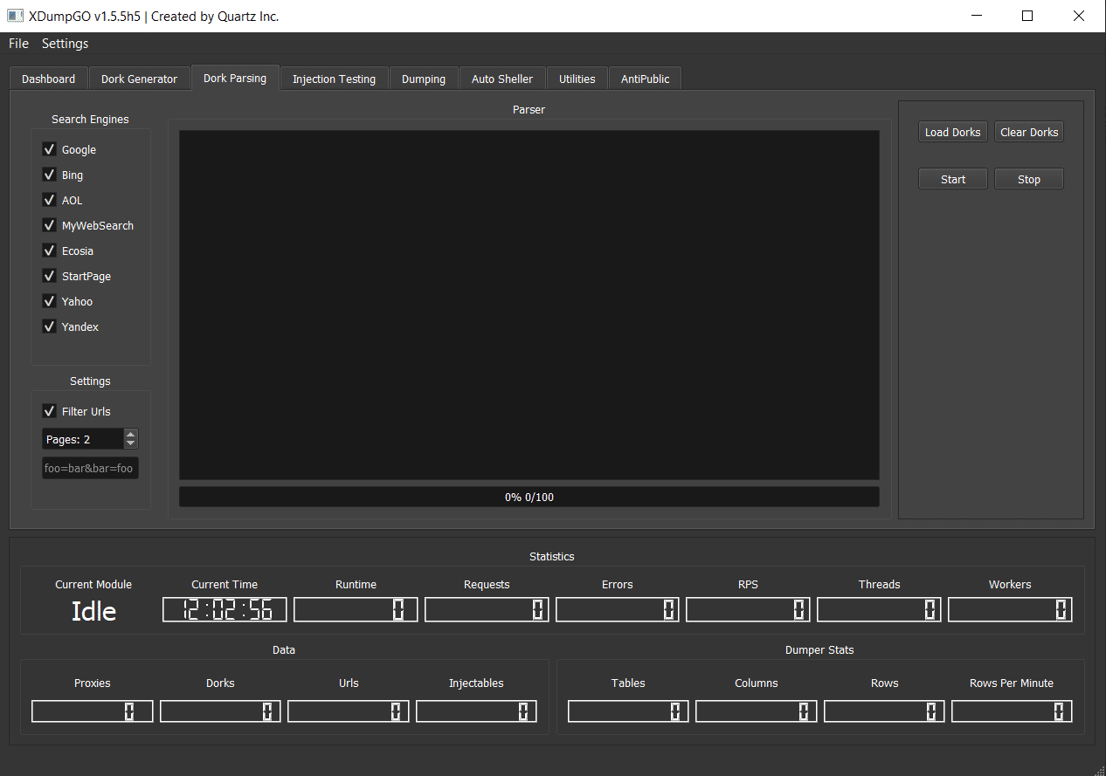The width and height of the screenshot is (1106, 776).
Task: Switch to the Dashboard tab
Action: tap(48, 79)
